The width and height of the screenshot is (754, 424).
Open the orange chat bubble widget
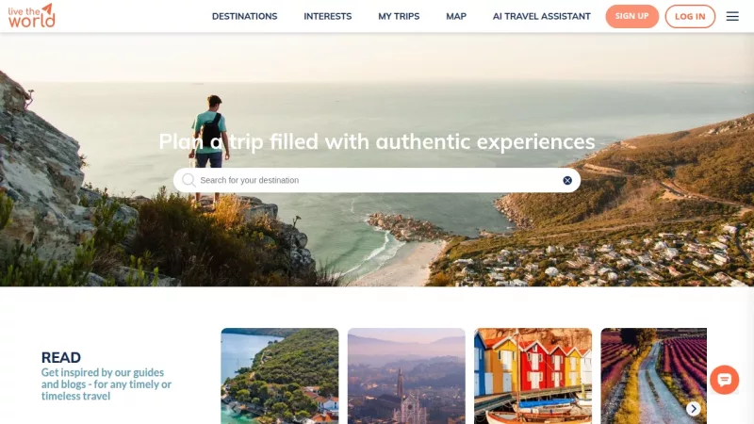tap(724, 380)
